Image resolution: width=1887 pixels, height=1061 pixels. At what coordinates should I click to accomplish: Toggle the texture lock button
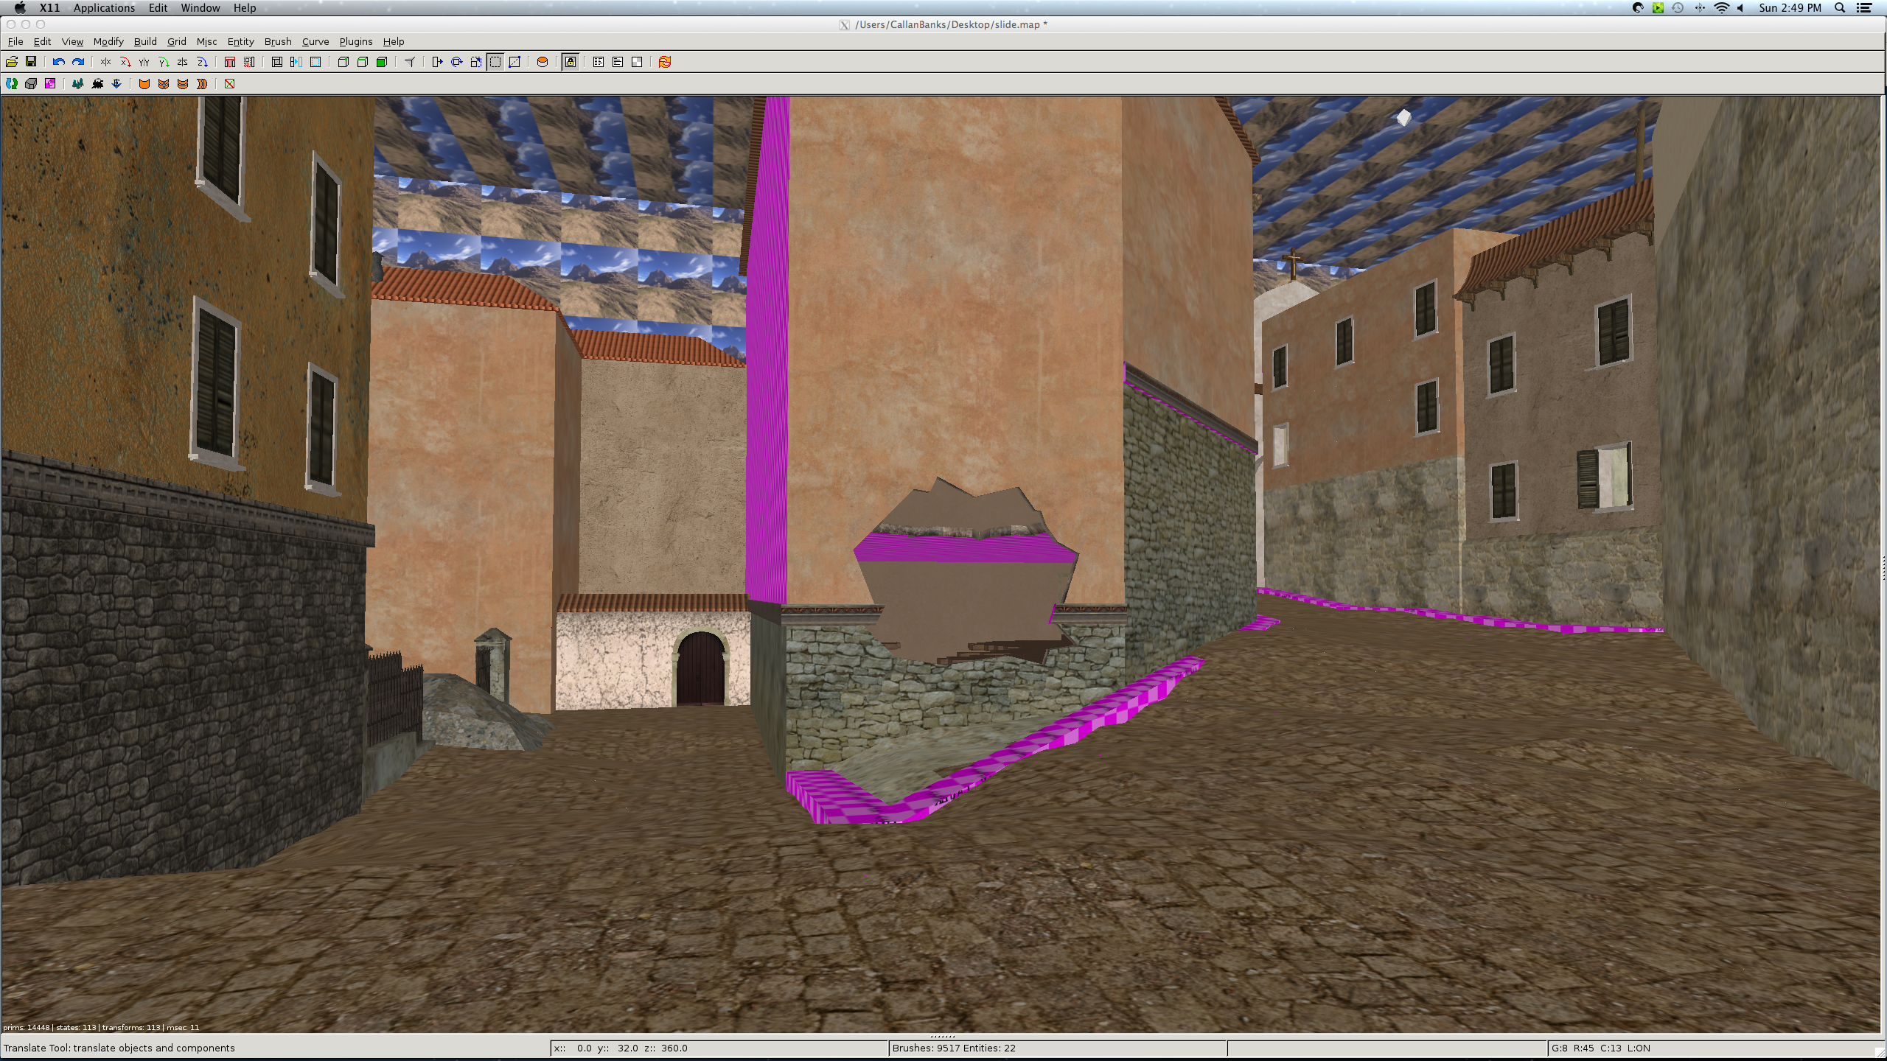(x=571, y=62)
